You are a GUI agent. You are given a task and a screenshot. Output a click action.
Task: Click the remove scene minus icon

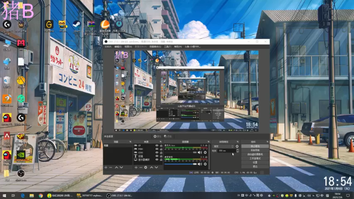tap(111, 167)
